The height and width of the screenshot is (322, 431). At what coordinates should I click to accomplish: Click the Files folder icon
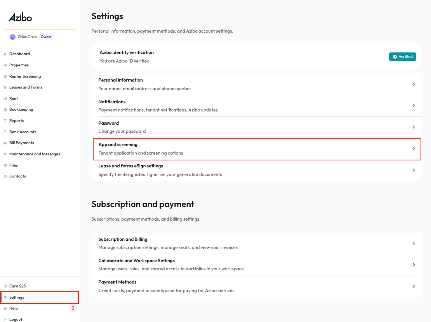pyautogui.click(x=5, y=165)
